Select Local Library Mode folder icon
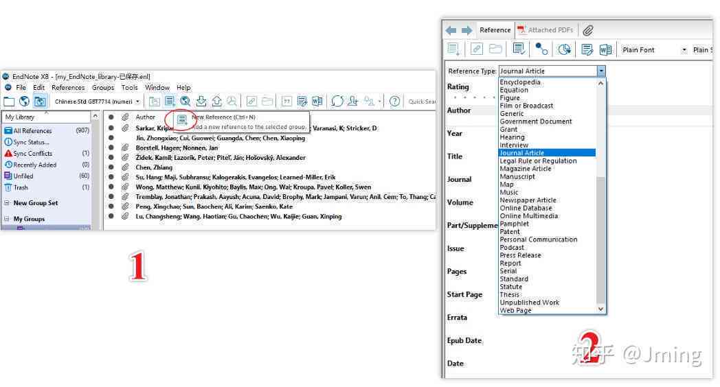 click(9, 102)
